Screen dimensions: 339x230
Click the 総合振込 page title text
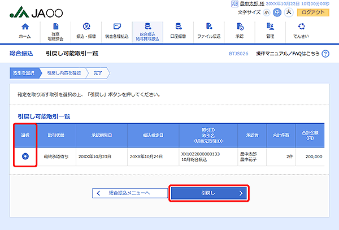21,53
